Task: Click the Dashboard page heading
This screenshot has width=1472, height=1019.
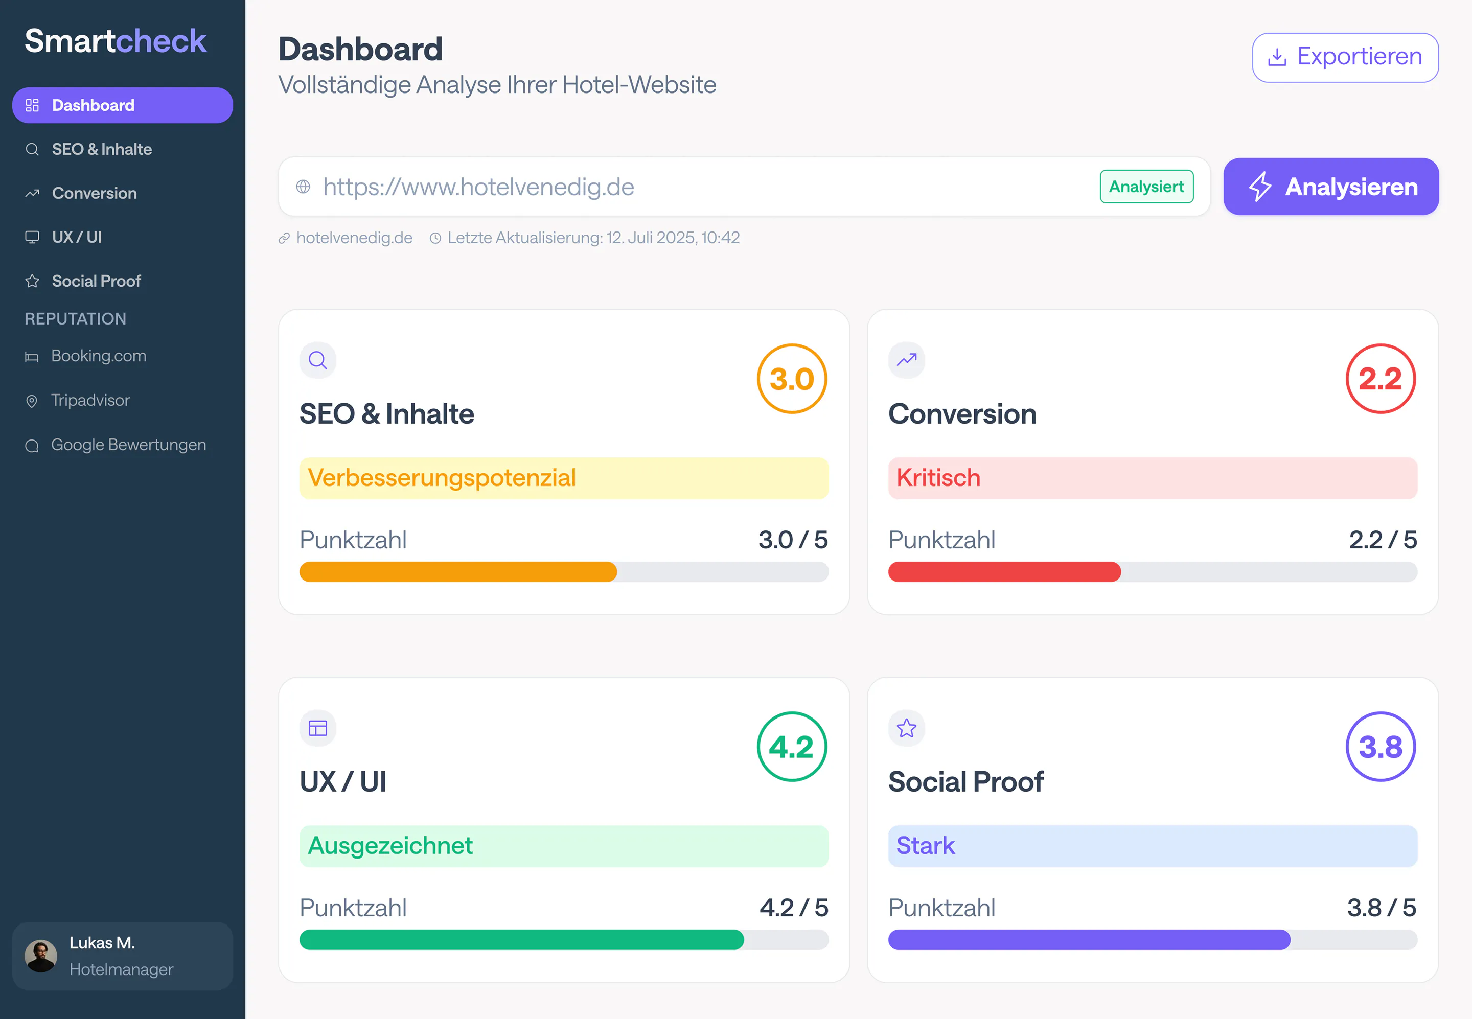Action: 361,49
